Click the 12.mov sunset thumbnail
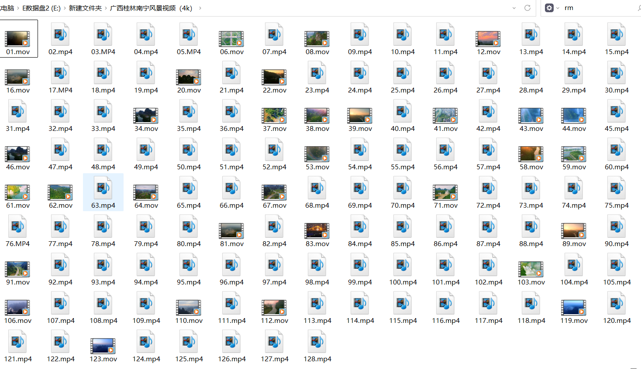The height and width of the screenshot is (370, 641). tap(488, 39)
